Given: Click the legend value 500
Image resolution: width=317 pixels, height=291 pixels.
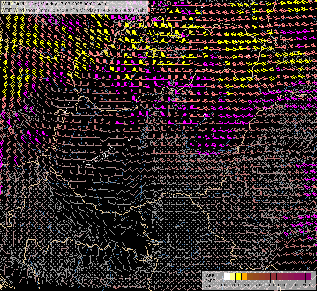Looking at the screenshot, I should pyautogui.click(x=247, y=285).
